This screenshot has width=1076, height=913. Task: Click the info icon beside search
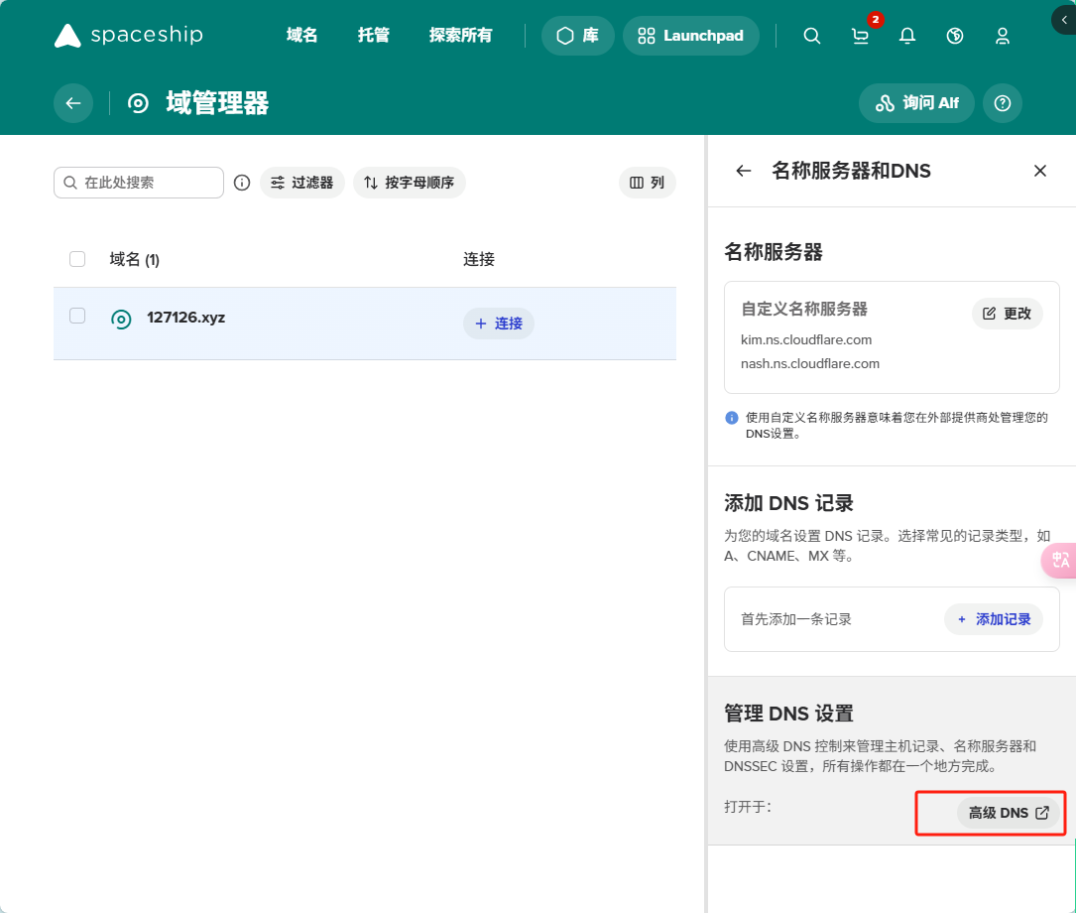(x=242, y=183)
